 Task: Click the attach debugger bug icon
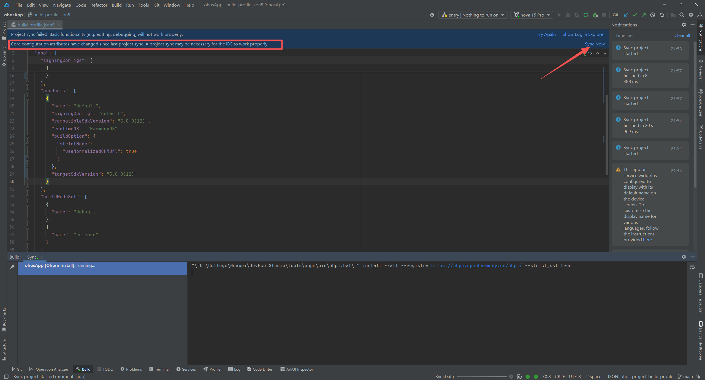[595, 15]
